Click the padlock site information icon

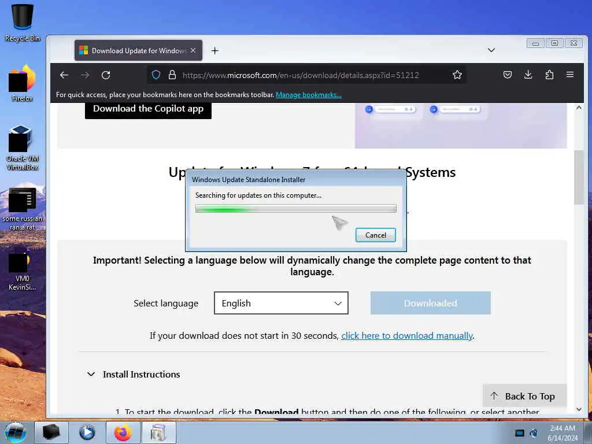click(x=172, y=75)
